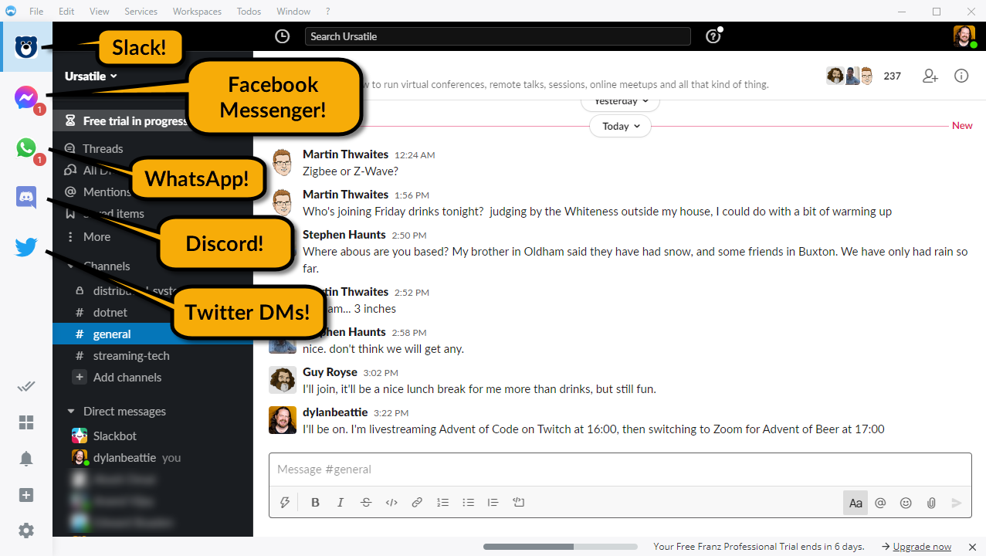Open the Todos menu
986x556 pixels.
click(249, 12)
